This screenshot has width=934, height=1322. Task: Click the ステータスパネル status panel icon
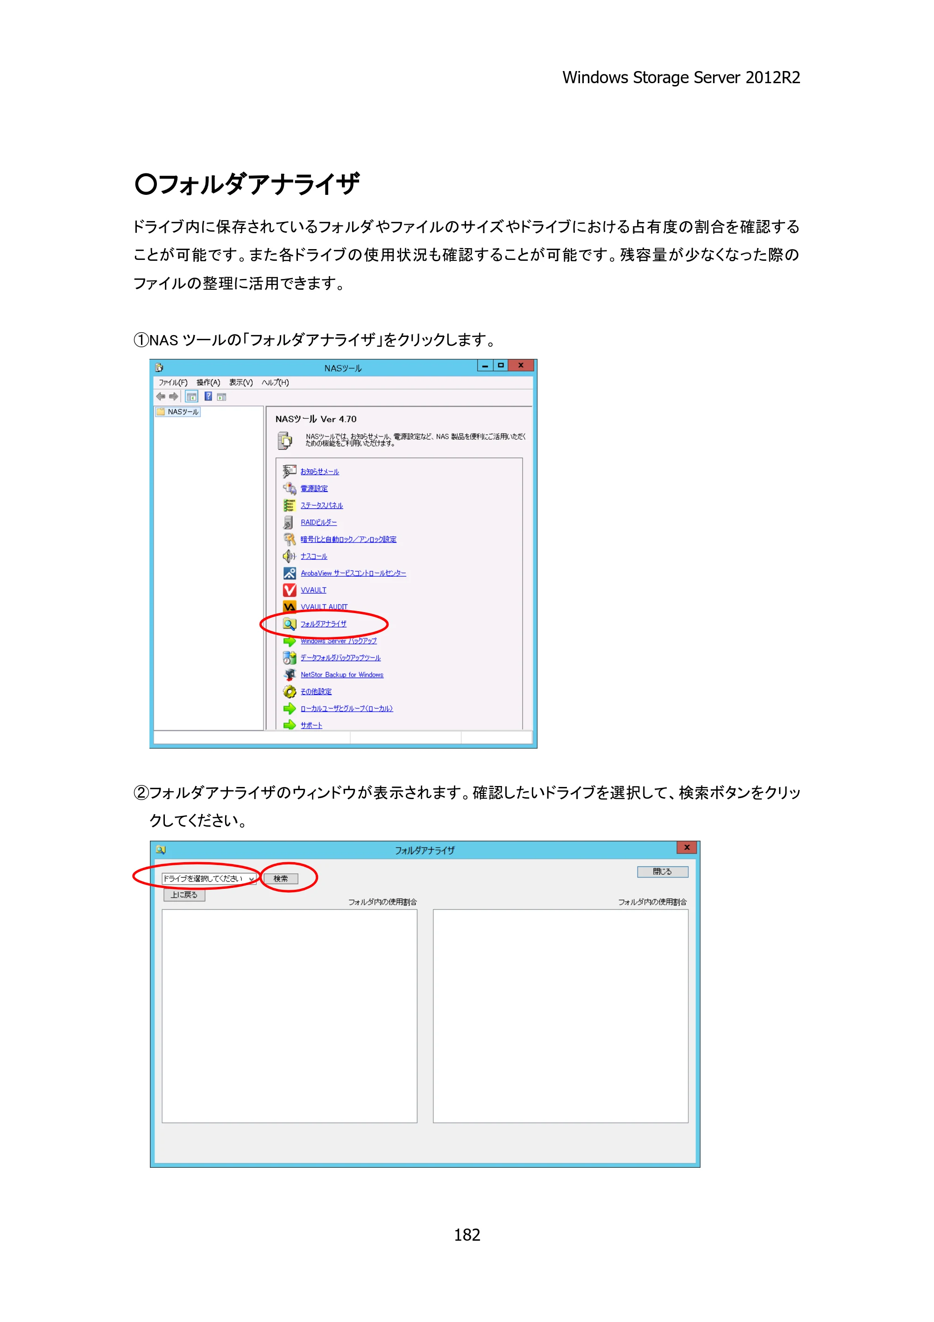[x=290, y=505]
